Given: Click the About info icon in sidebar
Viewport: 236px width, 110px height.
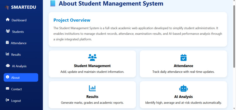Looking at the screenshot, I should 7,77.
